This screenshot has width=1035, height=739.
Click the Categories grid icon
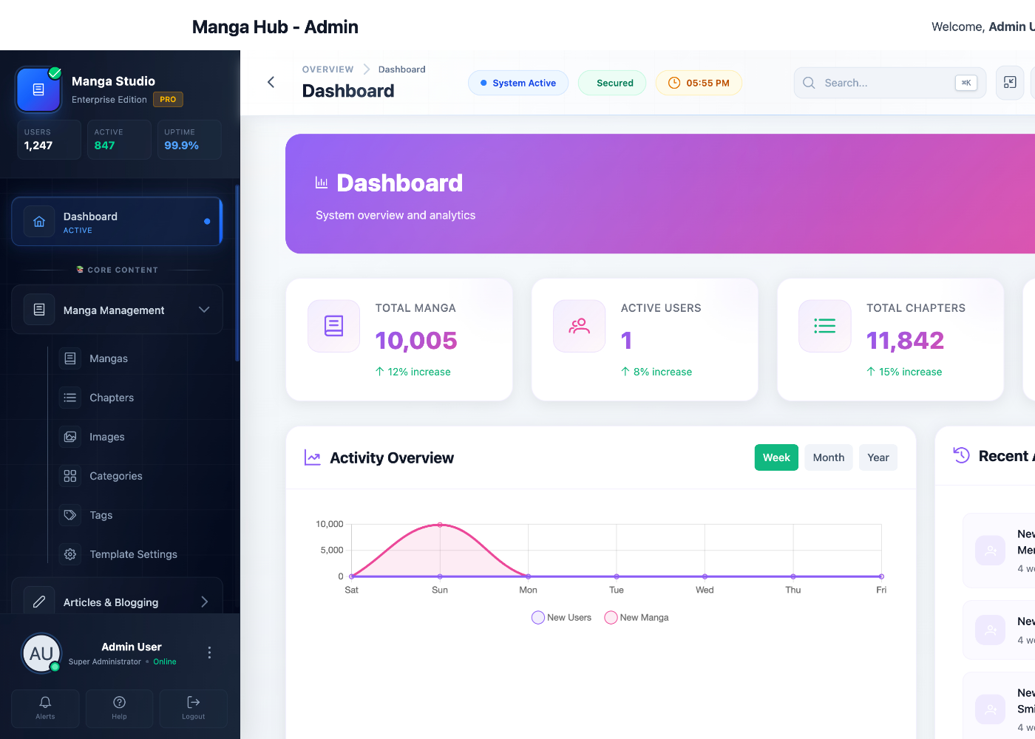[70, 476]
